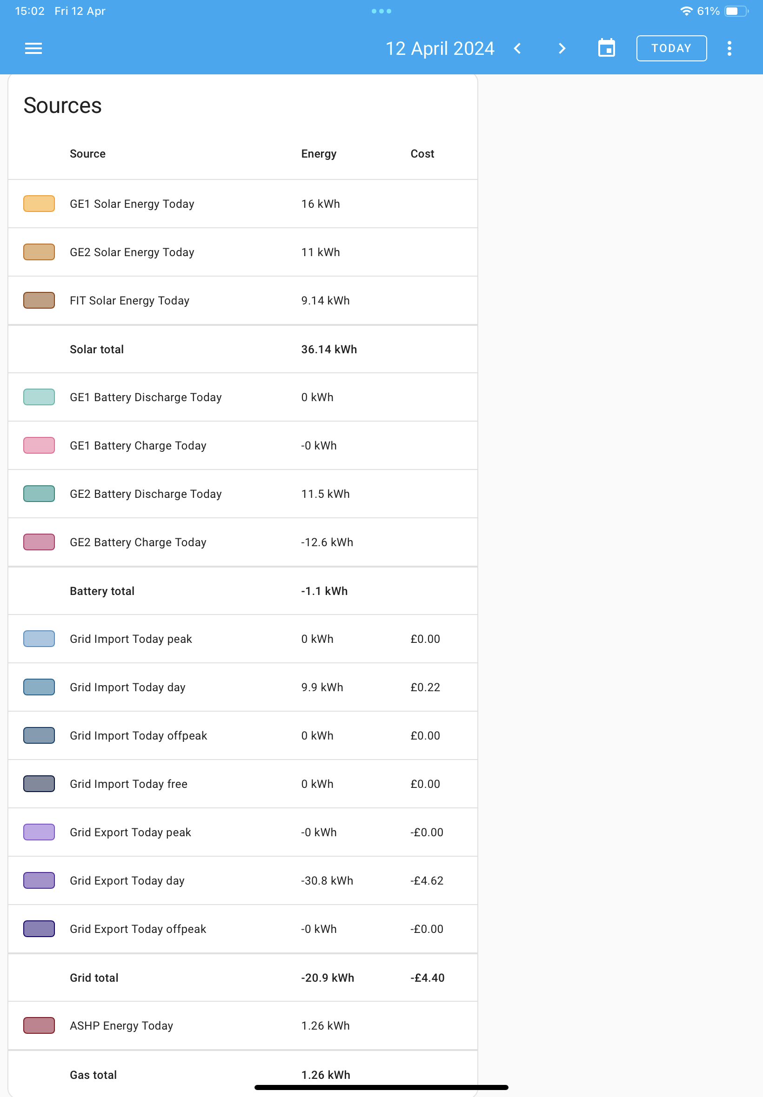Tap the Wi-Fi status icon
Image resolution: width=763 pixels, height=1097 pixels.
click(x=686, y=11)
